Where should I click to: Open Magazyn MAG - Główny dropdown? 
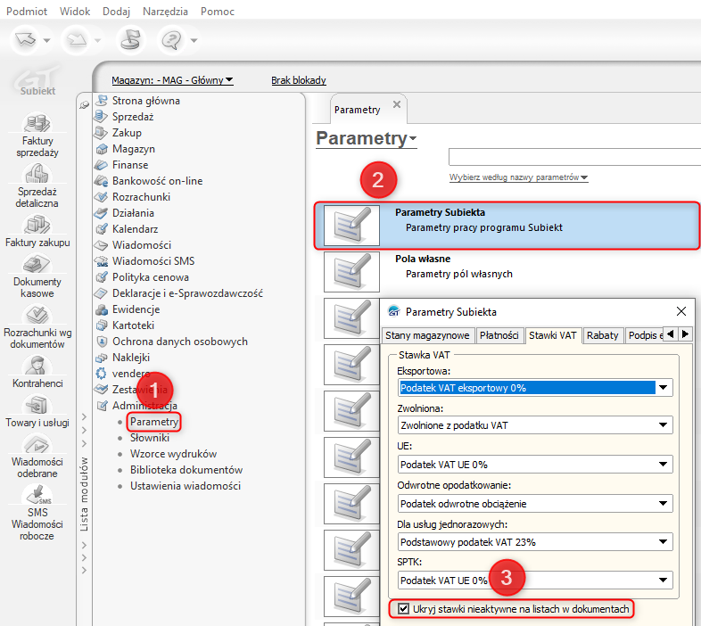tap(172, 80)
